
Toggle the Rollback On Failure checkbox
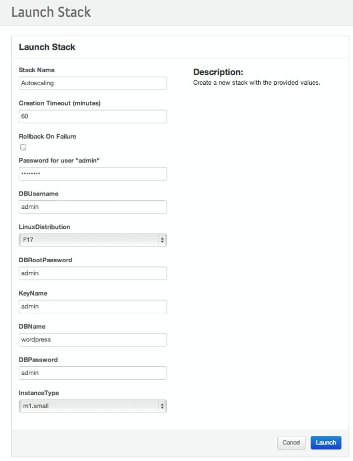tap(23, 147)
